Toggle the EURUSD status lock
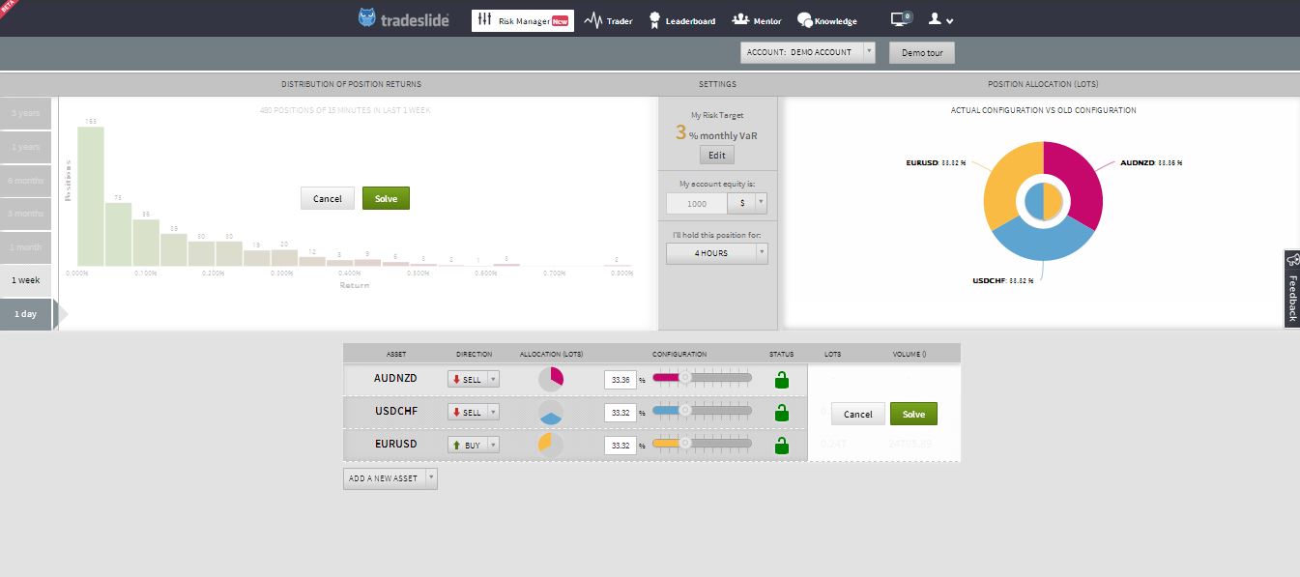The height and width of the screenshot is (577, 1300). 782,446
